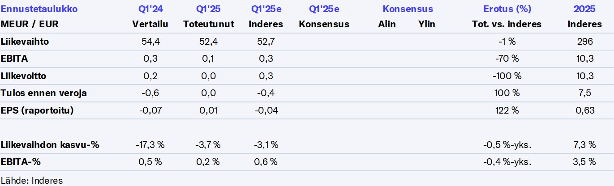Click the Ylin column header
614x186 pixels.
pyautogui.click(x=426, y=24)
